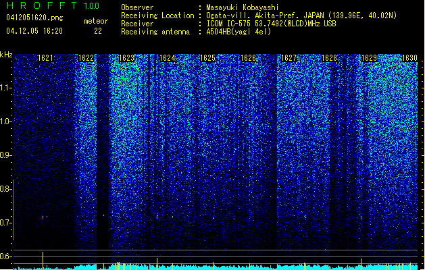Click the 1630 time marker
425x270 pixels.
[409, 58]
